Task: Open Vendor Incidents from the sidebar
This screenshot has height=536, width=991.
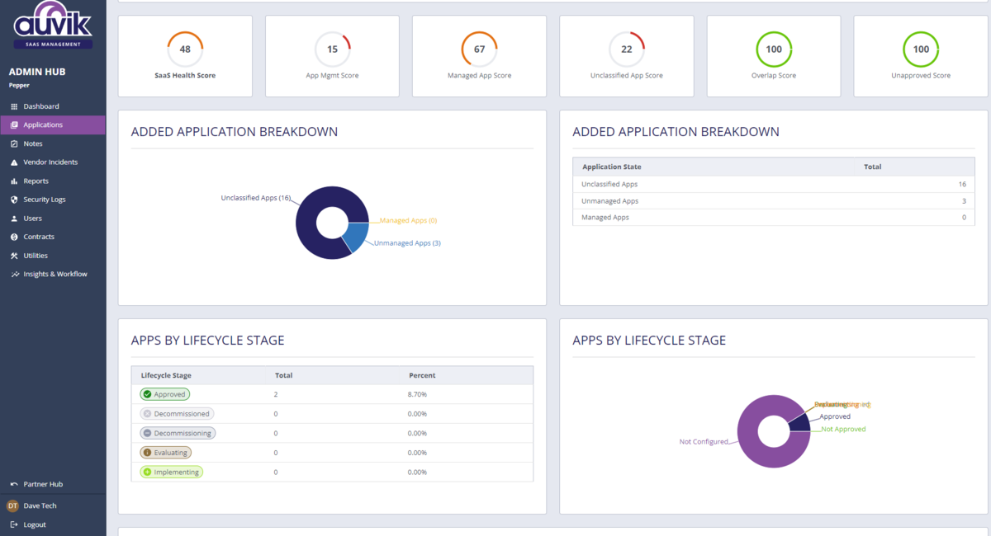Action: pos(47,162)
